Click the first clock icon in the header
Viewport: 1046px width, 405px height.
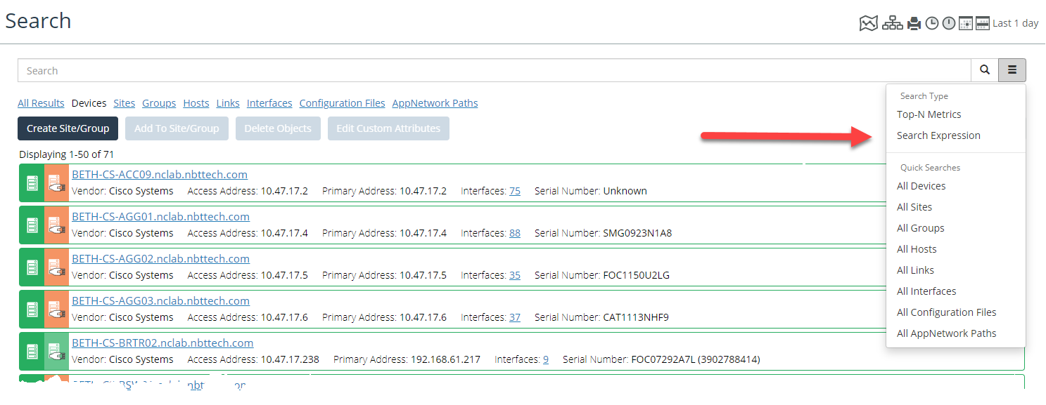[x=932, y=24]
